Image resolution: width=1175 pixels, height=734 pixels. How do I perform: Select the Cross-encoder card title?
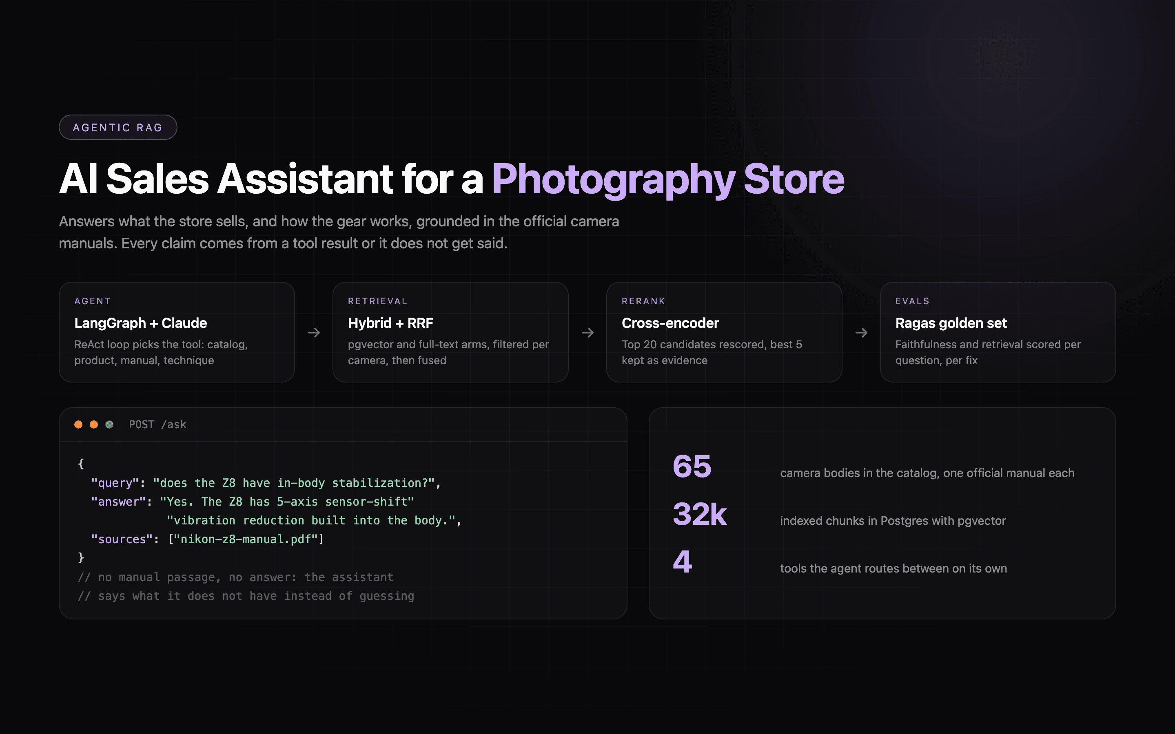point(670,323)
